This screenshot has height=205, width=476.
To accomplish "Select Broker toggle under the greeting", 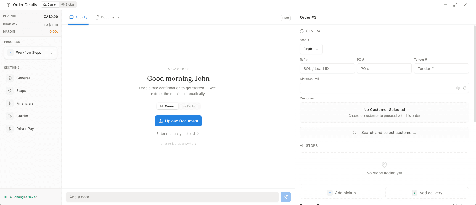I will (190, 106).
